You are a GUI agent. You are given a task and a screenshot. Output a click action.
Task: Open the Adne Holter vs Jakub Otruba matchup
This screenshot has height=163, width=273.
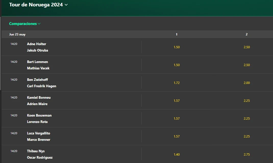(37, 47)
